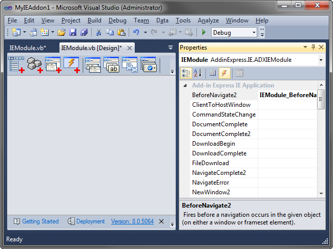The height and width of the screenshot is (249, 333).
Task: Add keyboard shortcut with lightning icon
Action: [x=72, y=65]
